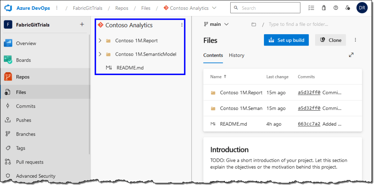Screen dimensions: 374x185
Task: Open the main branch selector dropdown
Action: [x=216, y=24]
